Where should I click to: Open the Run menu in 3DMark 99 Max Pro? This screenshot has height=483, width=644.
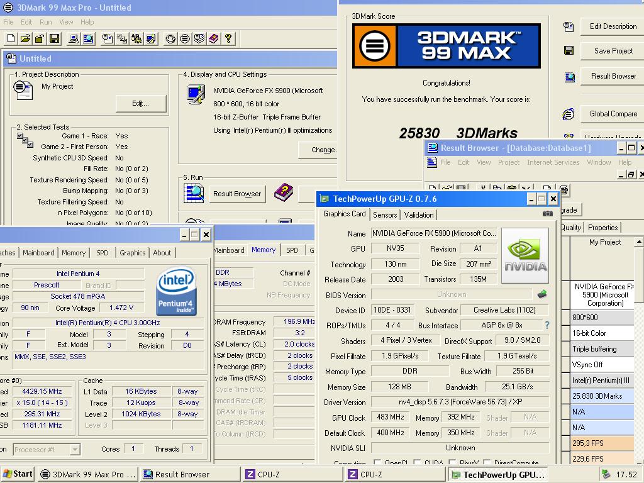point(45,22)
